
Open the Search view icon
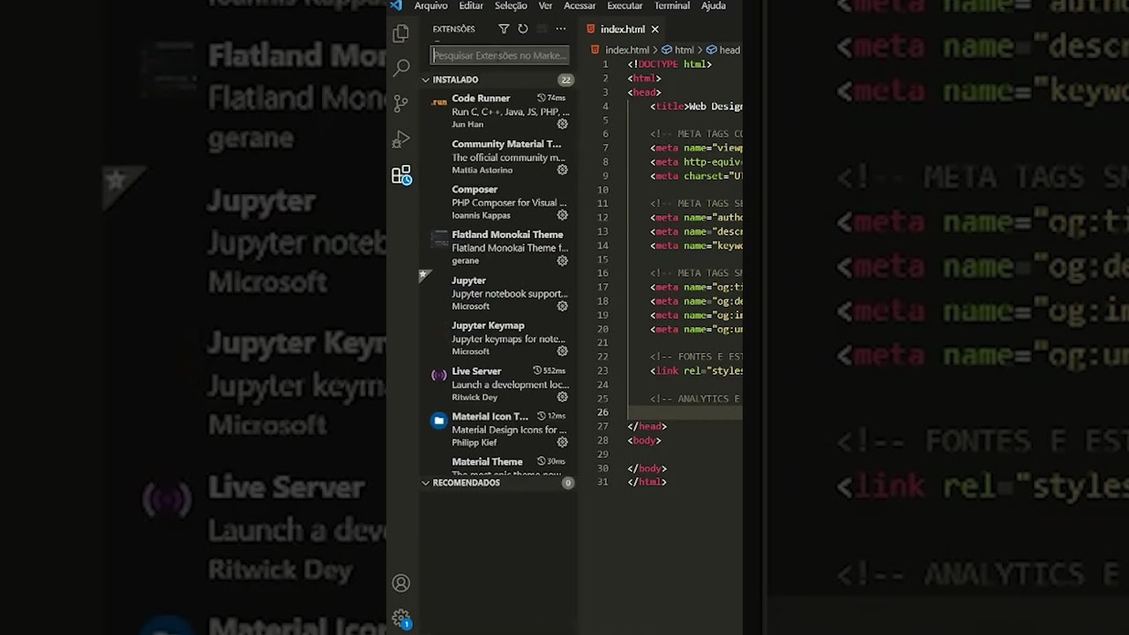(401, 68)
